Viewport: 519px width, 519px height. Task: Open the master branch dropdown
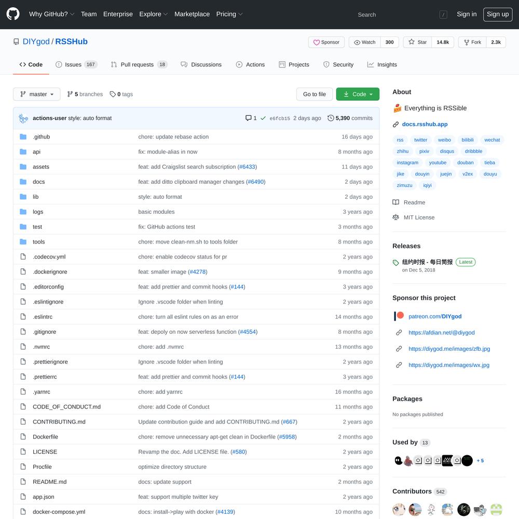pos(37,94)
